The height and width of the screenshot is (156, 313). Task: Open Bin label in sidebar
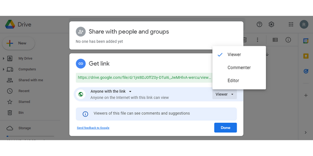pos(21,113)
